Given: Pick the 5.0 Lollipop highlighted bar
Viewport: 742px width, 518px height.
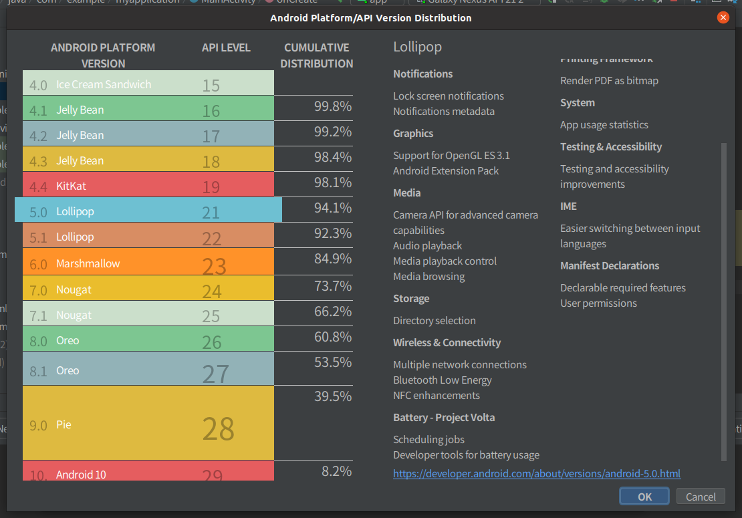Looking at the screenshot, I should point(148,210).
